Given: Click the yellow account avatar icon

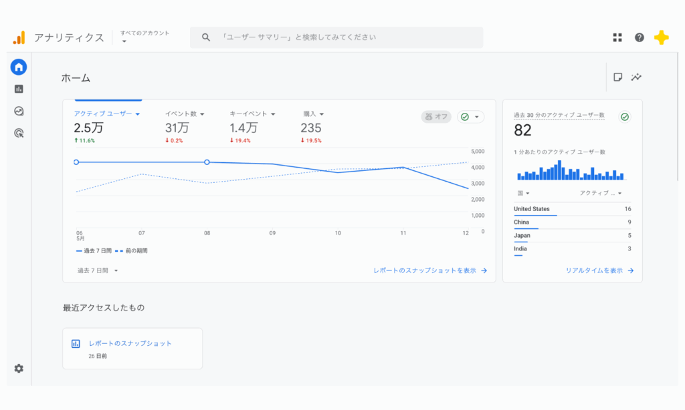Looking at the screenshot, I should tap(662, 37).
